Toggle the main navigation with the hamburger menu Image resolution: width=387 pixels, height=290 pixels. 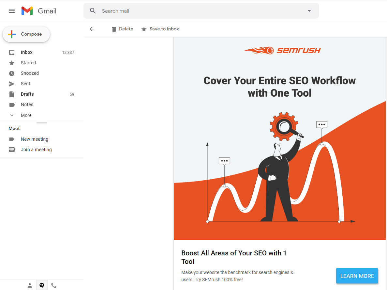tap(12, 10)
